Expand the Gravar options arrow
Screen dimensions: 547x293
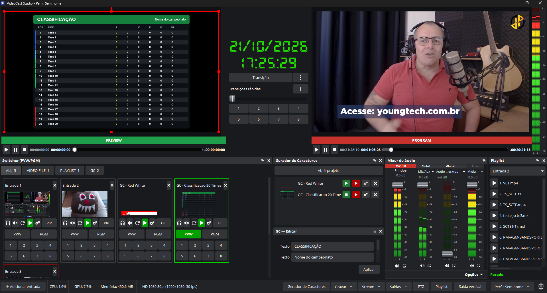[351, 286]
